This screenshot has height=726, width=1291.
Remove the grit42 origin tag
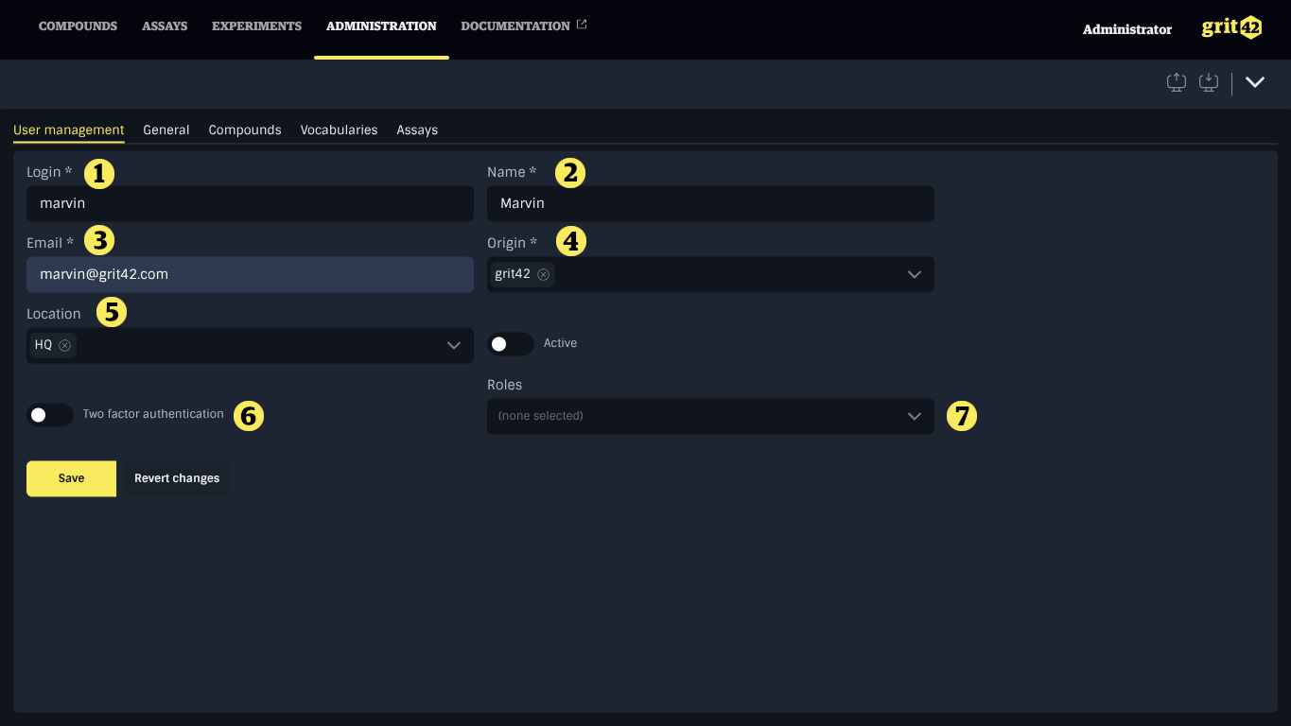pyautogui.click(x=543, y=274)
